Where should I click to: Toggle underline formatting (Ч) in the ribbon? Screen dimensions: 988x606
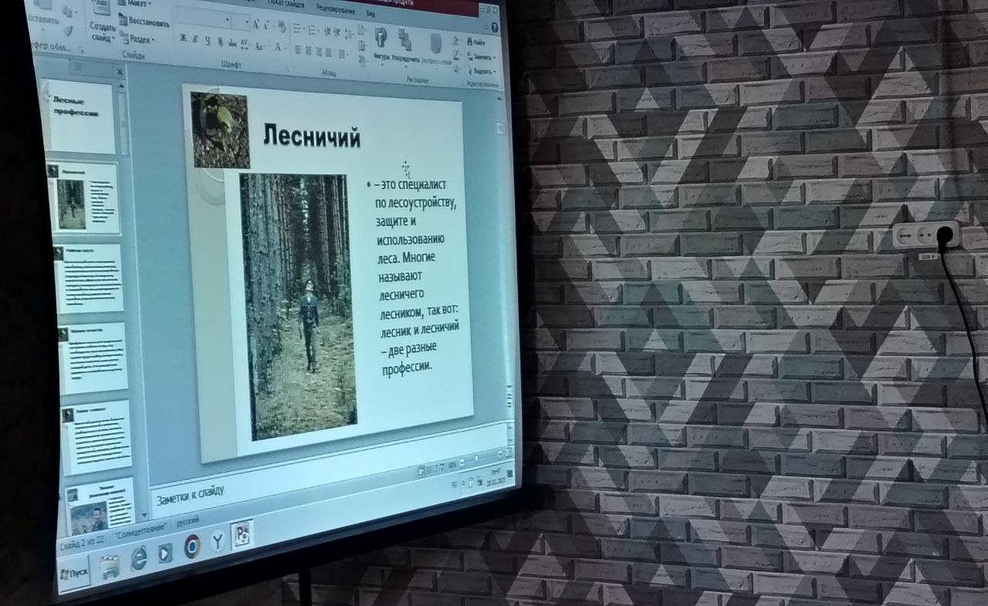(x=208, y=40)
